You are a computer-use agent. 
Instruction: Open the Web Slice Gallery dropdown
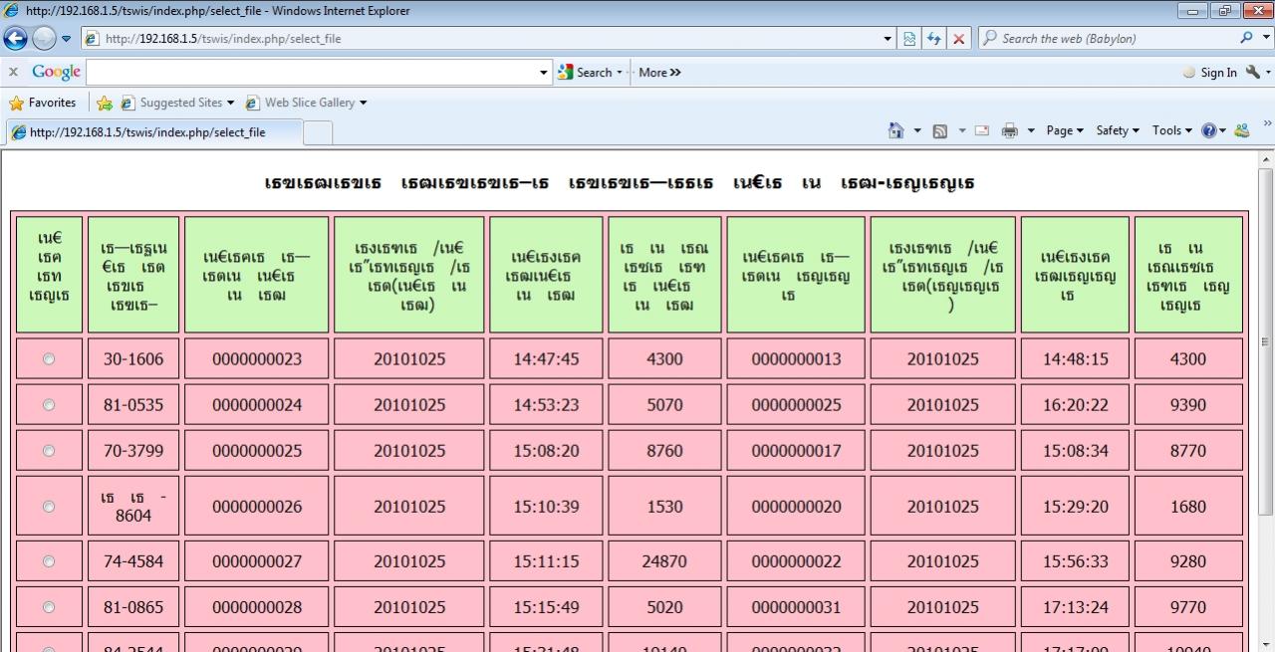pyautogui.click(x=363, y=103)
